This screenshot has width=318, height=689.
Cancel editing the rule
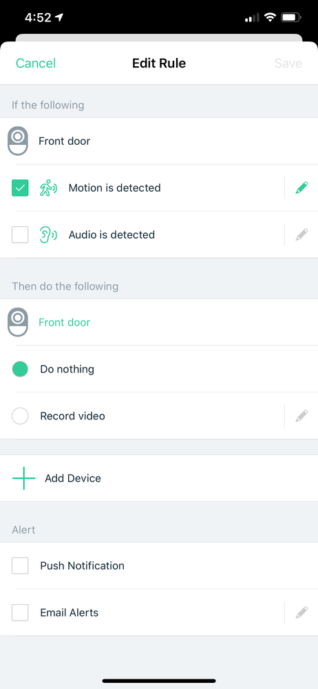click(36, 63)
